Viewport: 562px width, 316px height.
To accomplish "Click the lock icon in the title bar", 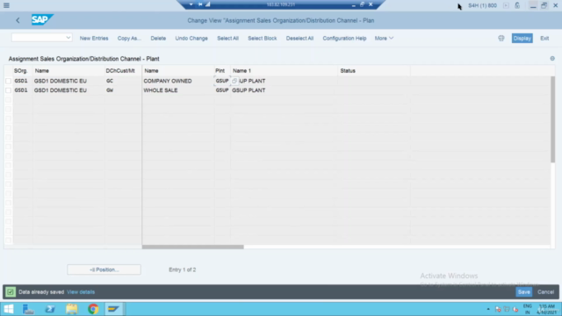I will [x=517, y=5].
